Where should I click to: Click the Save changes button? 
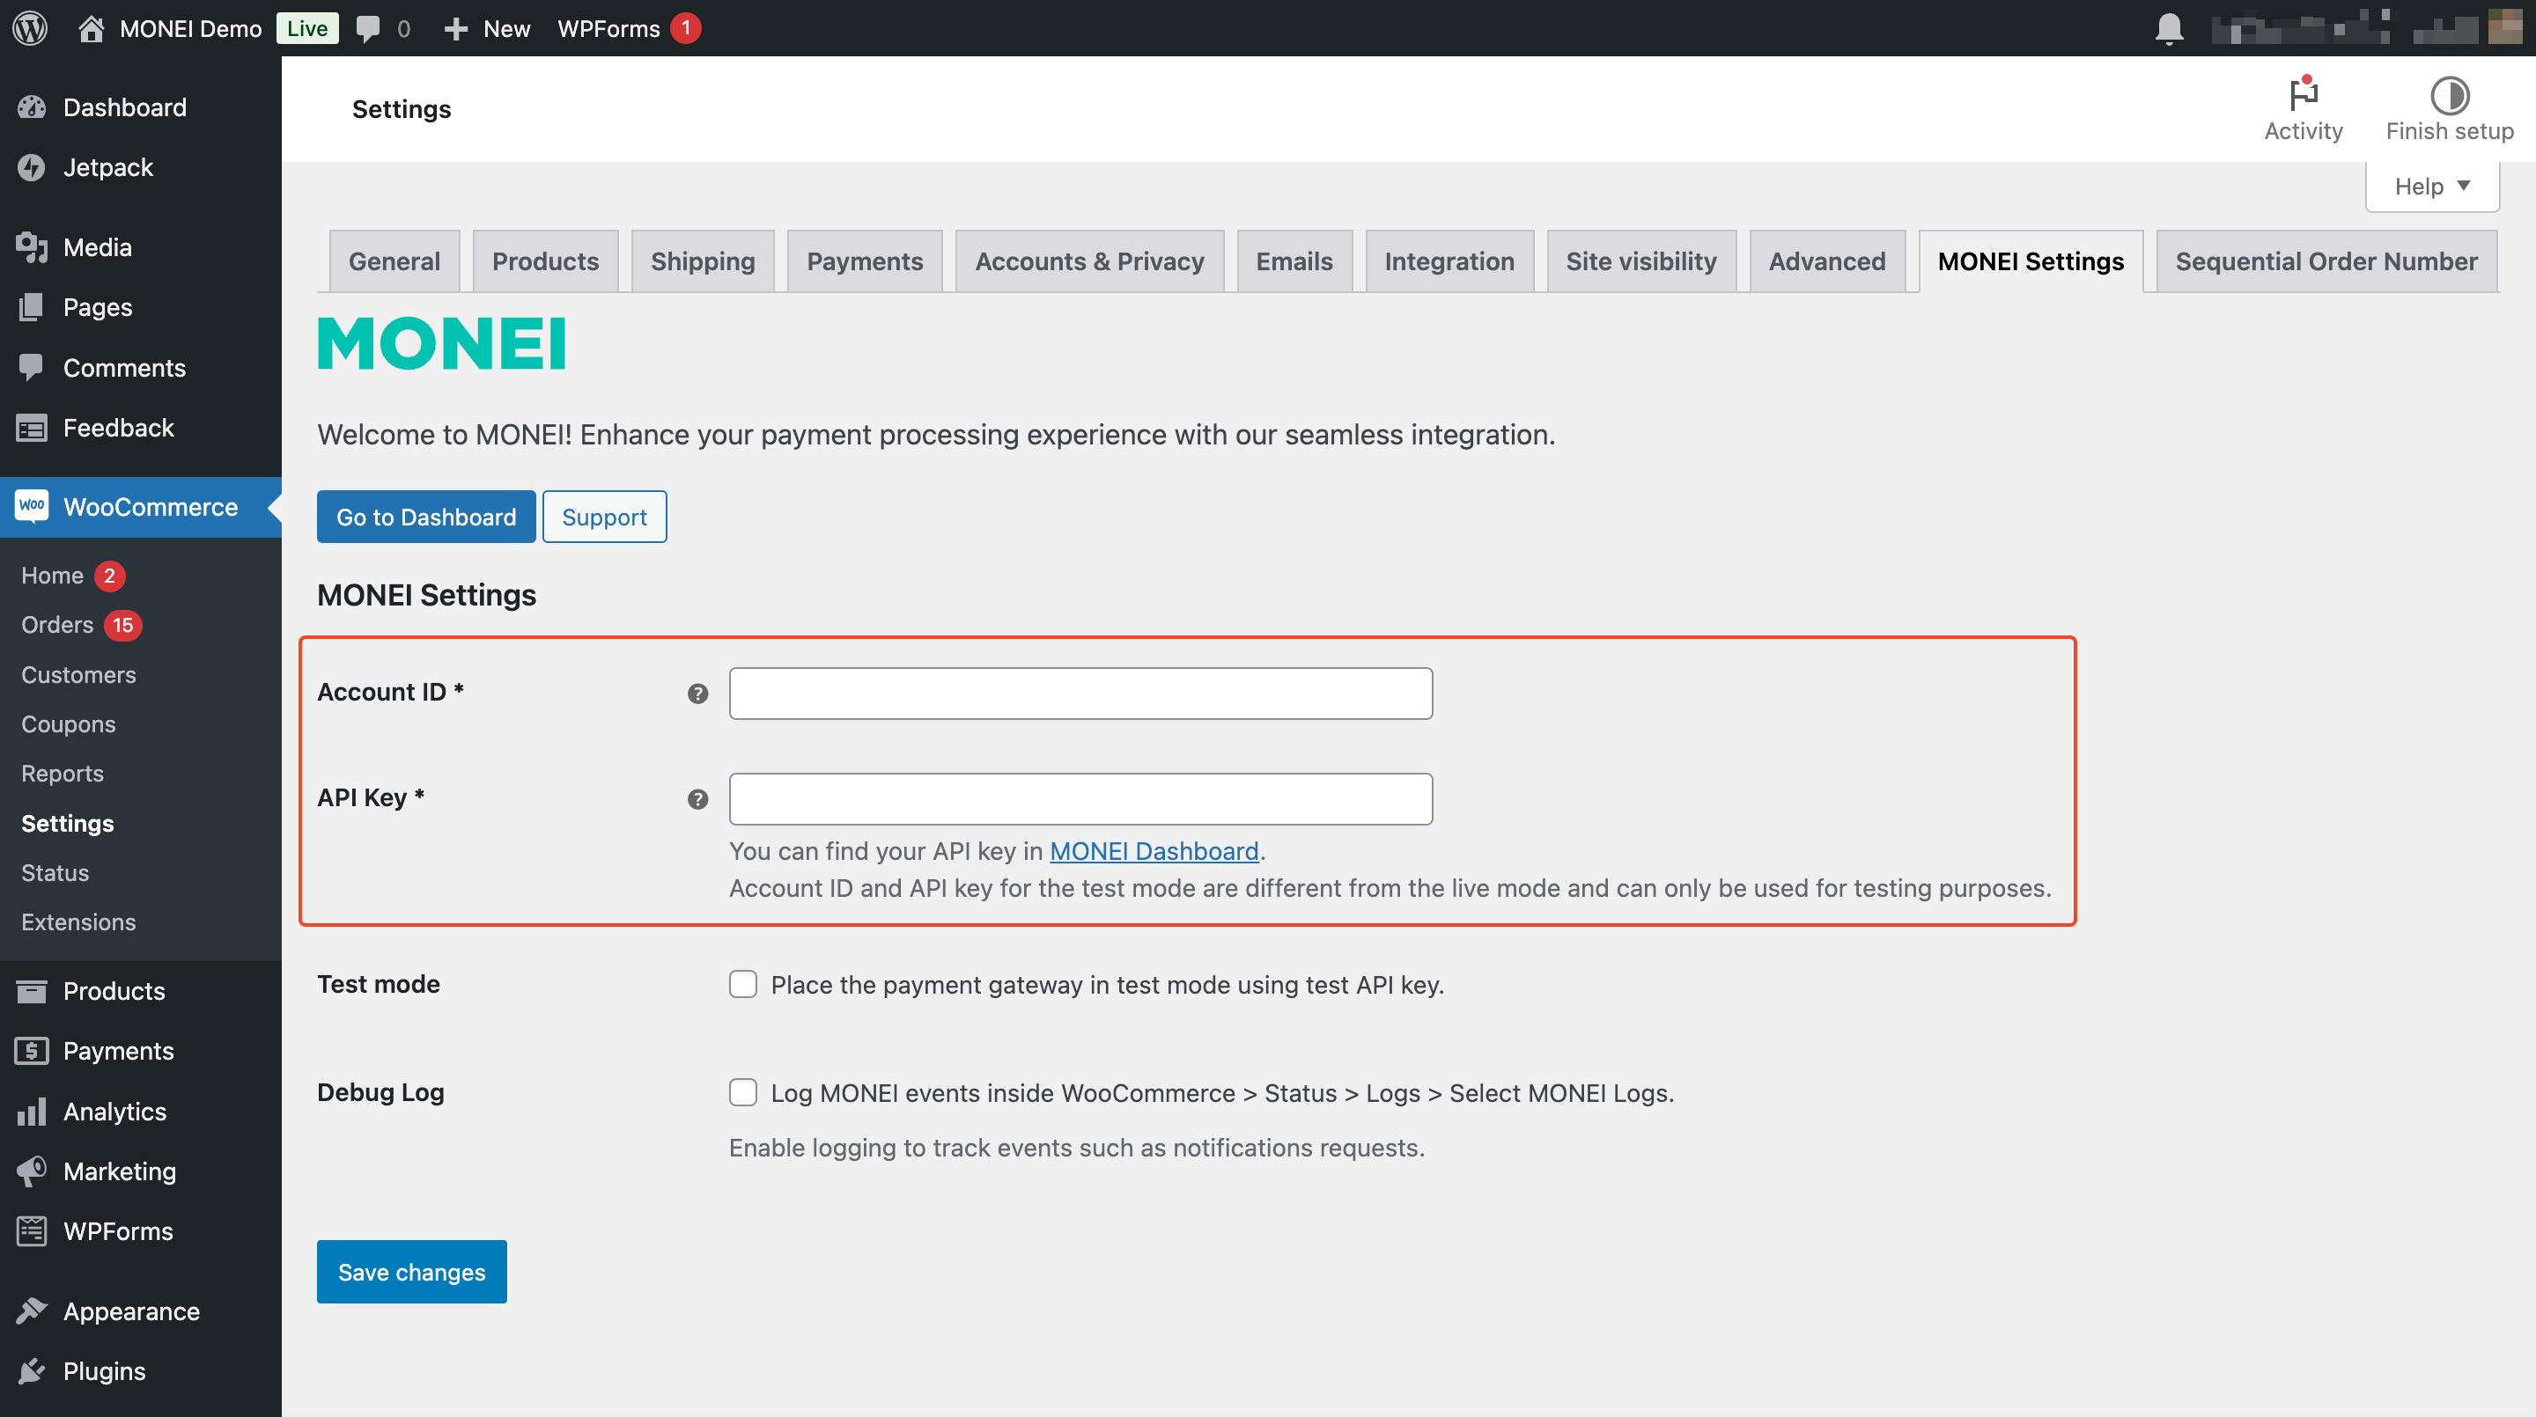pyautogui.click(x=411, y=1271)
